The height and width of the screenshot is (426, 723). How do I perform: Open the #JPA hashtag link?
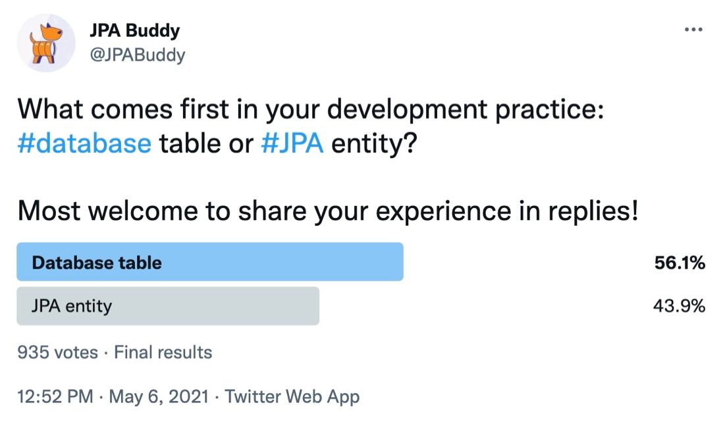(292, 144)
